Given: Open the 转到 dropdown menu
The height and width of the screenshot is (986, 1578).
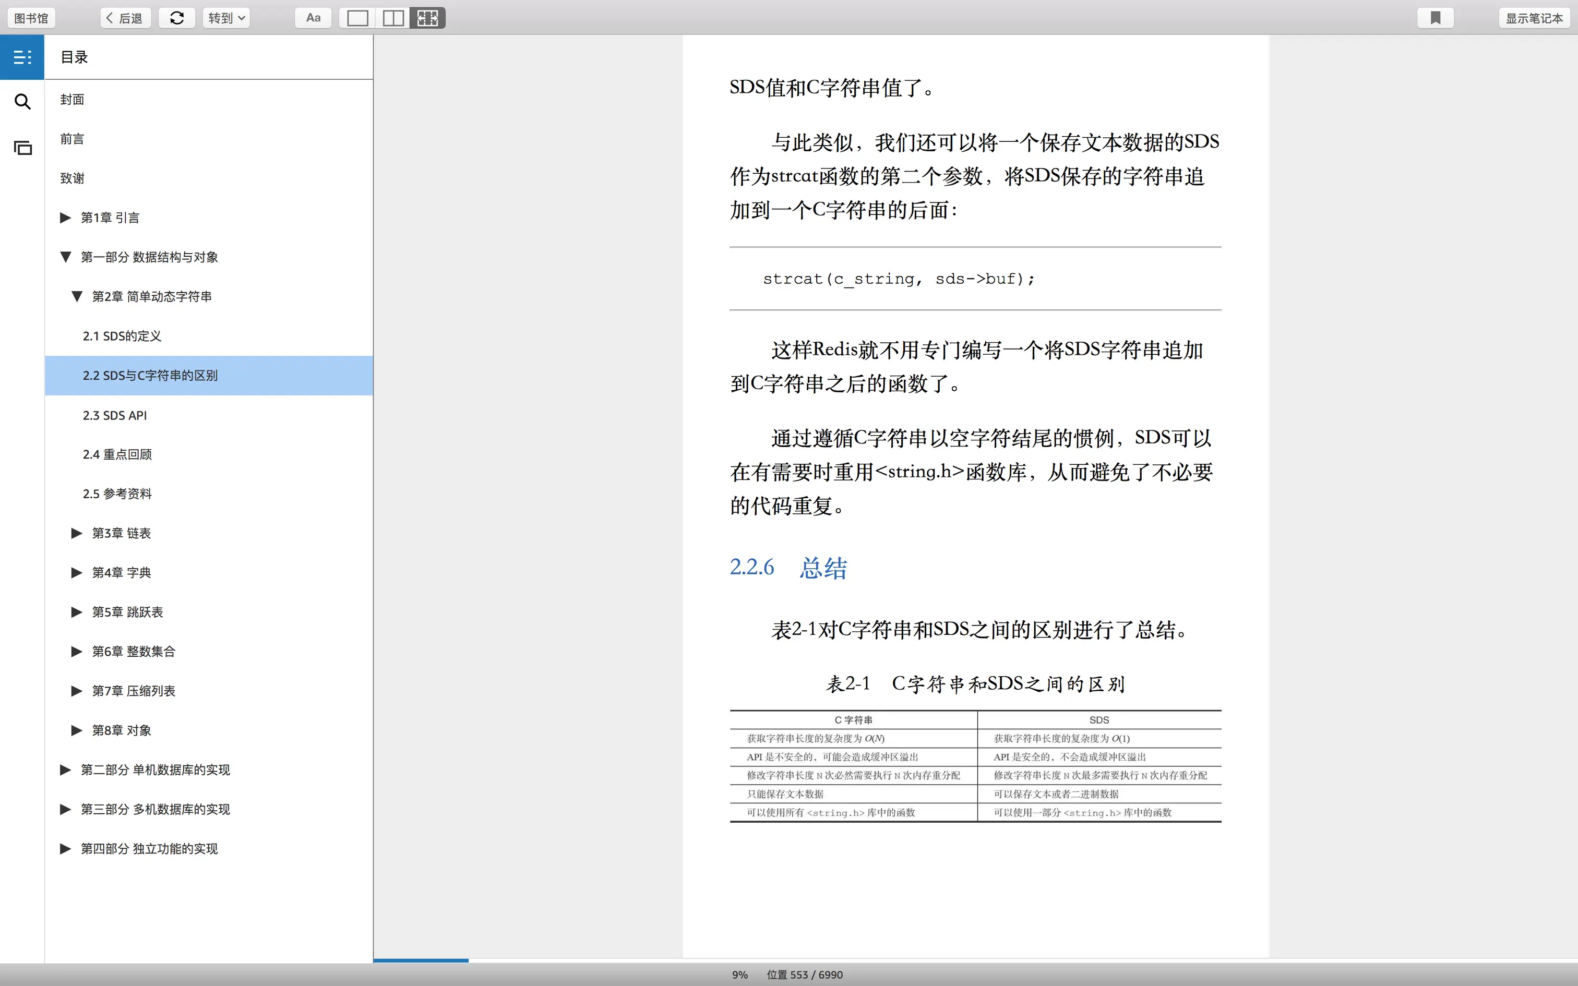Looking at the screenshot, I should [226, 18].
